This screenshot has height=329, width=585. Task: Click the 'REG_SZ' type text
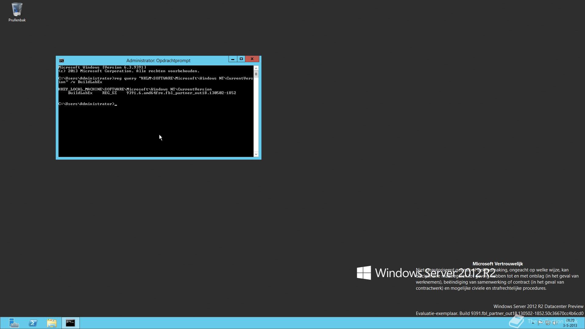coord(109,93)
